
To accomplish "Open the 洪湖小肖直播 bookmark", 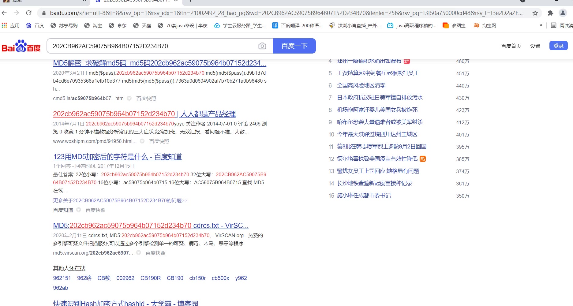I will [x=355, y=25].
